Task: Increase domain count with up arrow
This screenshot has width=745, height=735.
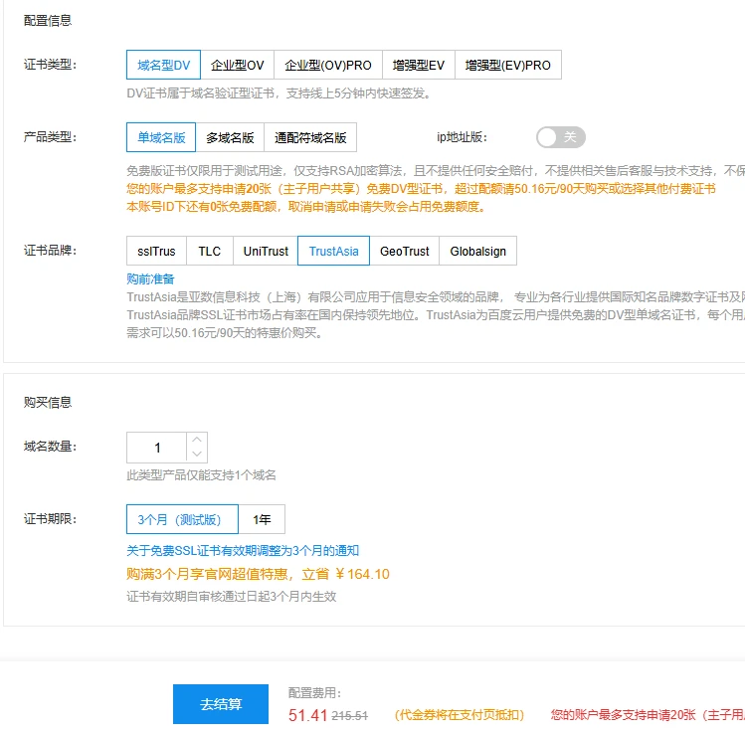Action: [x=197, y=440]
